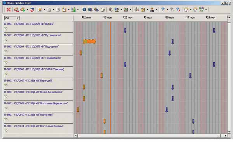Select row ПС/В005 "Тимашевская"
The image size is (233, 142).
coord(38,61)
